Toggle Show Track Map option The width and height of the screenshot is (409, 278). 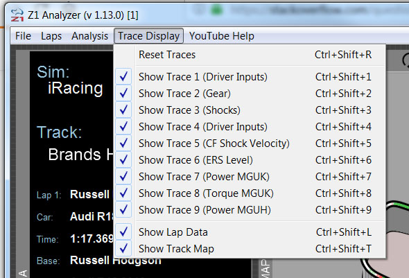[x=250, y=249]
